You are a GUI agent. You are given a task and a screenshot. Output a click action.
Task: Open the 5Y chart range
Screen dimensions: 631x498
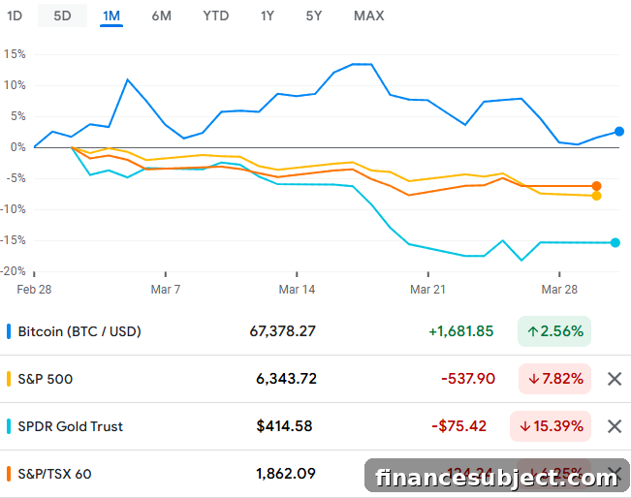[x=314, y=16]
